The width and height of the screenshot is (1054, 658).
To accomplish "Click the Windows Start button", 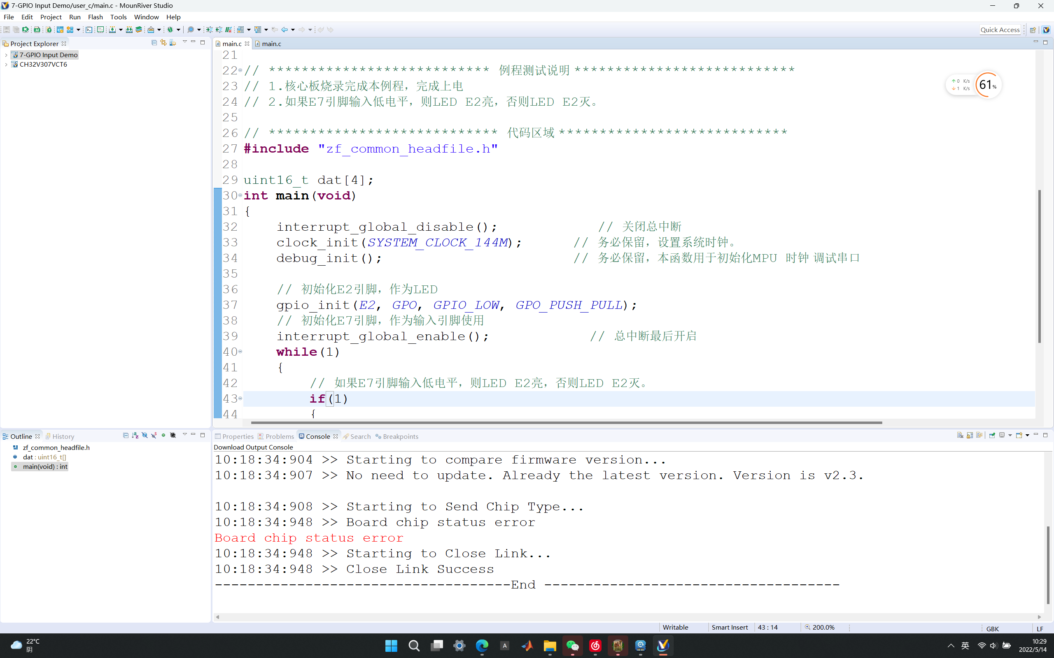I will pyautogui.click(x=391, y=645).
